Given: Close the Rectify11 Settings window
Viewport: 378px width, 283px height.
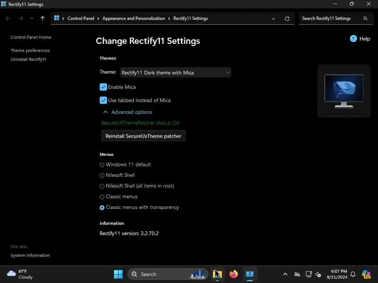Looking at the screenshot, I should (x=369, y=4).
